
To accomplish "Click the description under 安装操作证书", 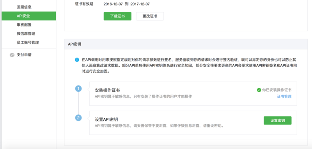I will [143, 96].
